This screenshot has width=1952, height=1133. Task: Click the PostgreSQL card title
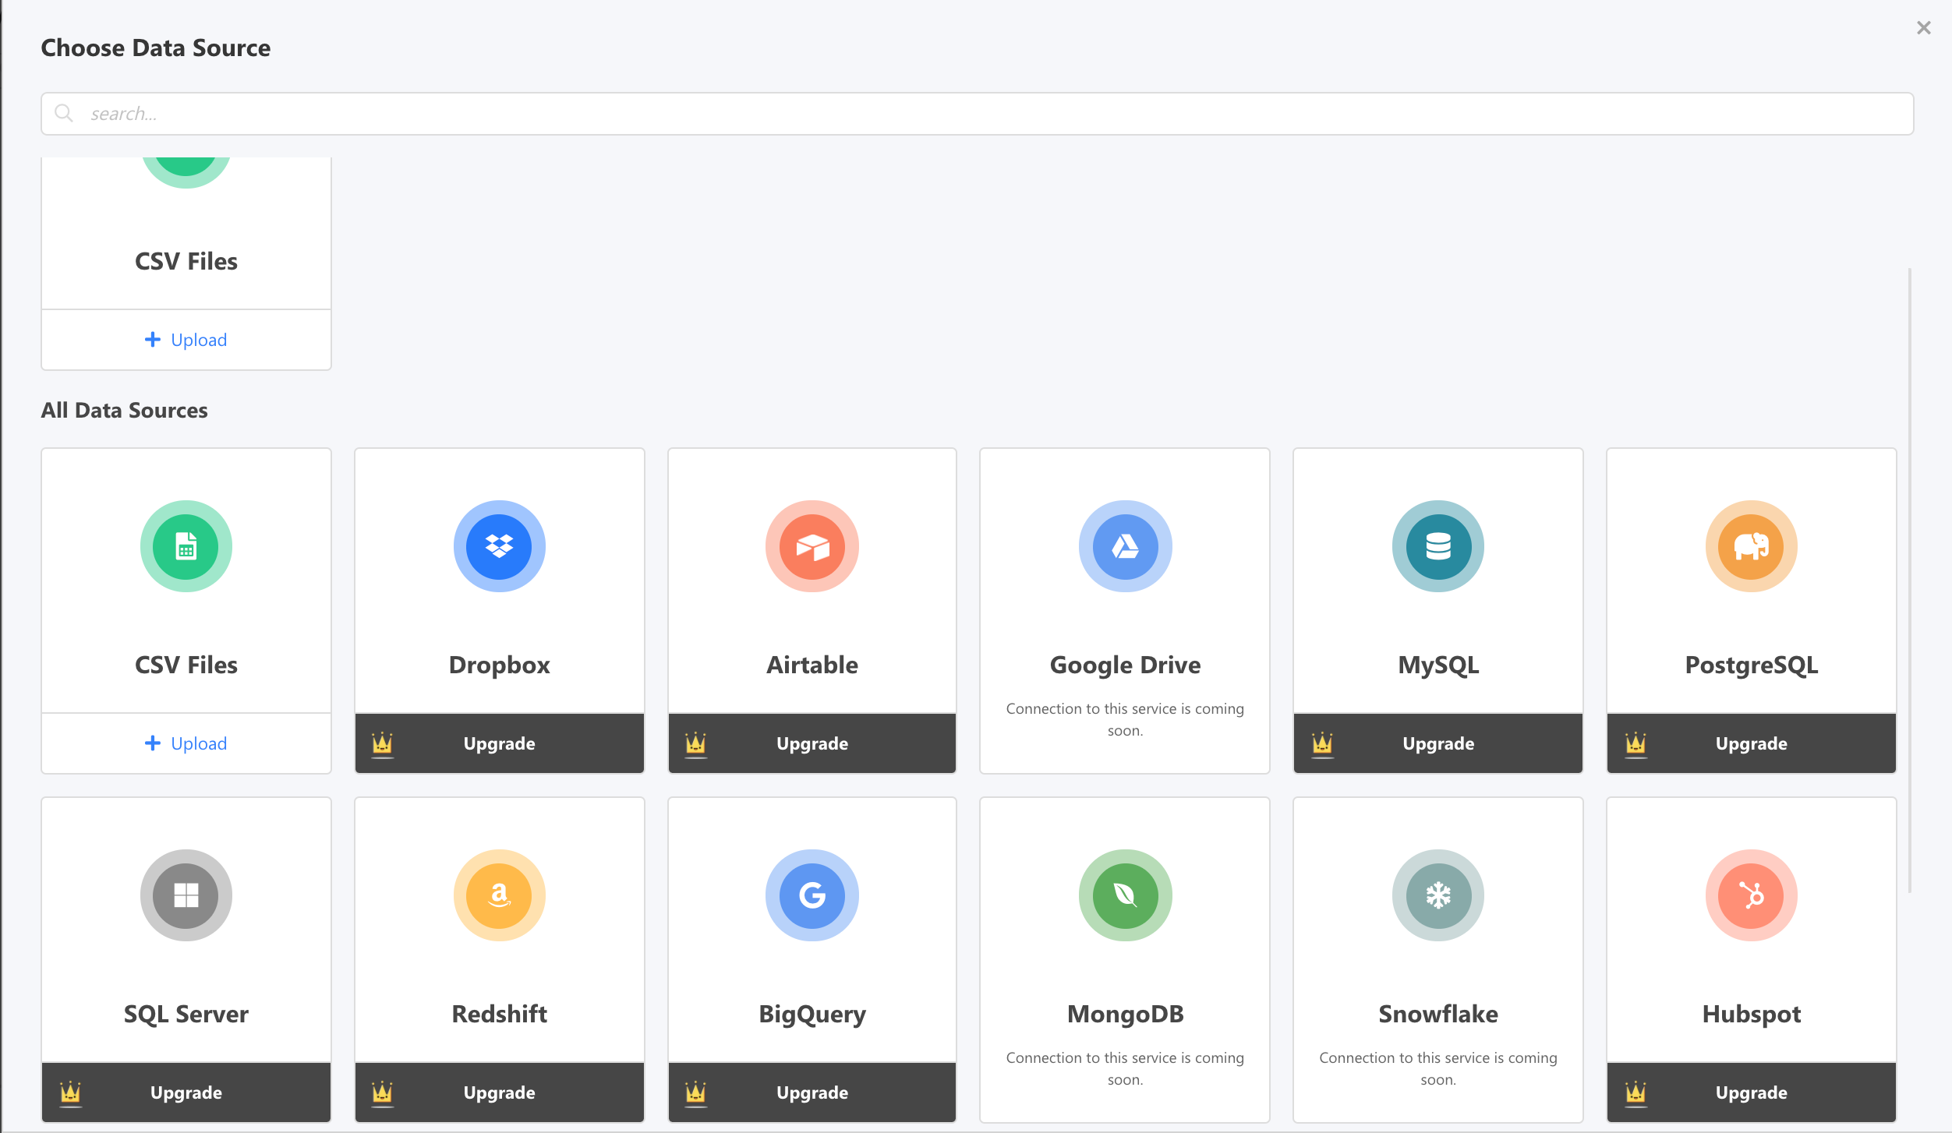coord(1752,665)
